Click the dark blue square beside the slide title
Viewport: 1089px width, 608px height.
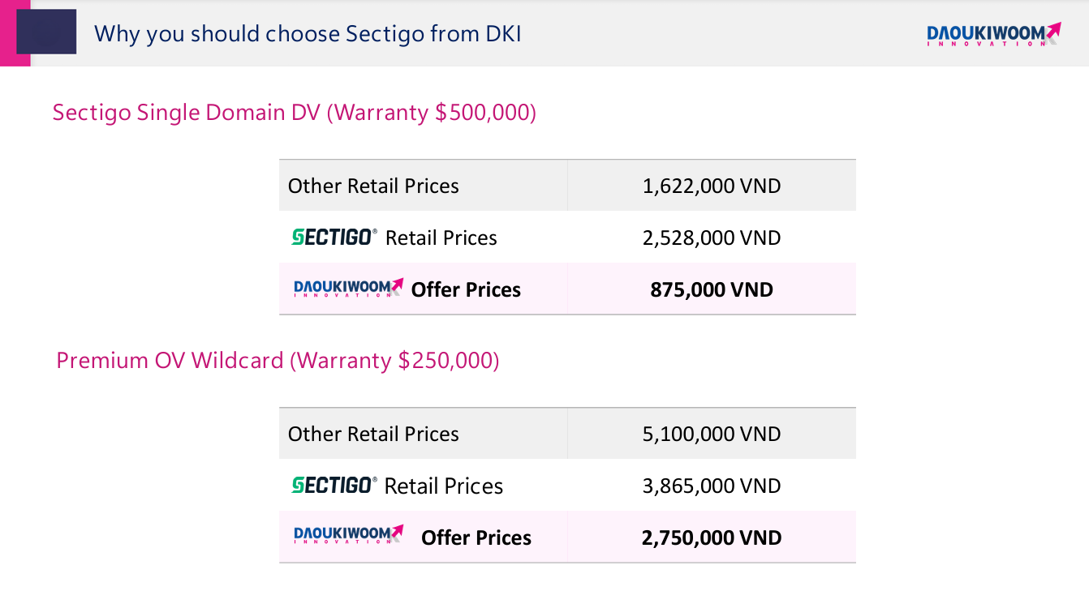[x=46, y=32]
